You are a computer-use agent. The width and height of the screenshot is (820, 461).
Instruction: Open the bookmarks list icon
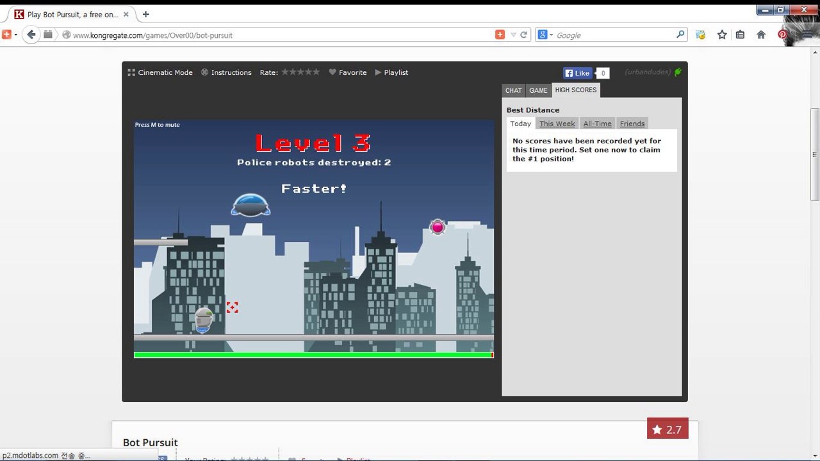tap(741, 35)
